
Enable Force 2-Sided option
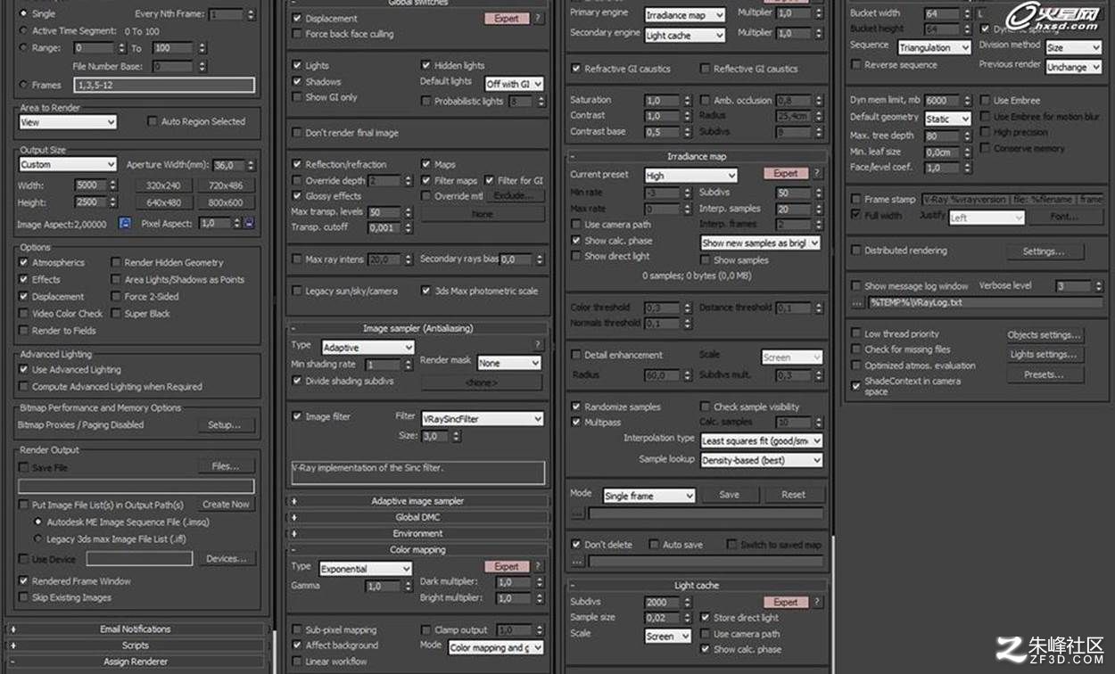coord(116,297)
